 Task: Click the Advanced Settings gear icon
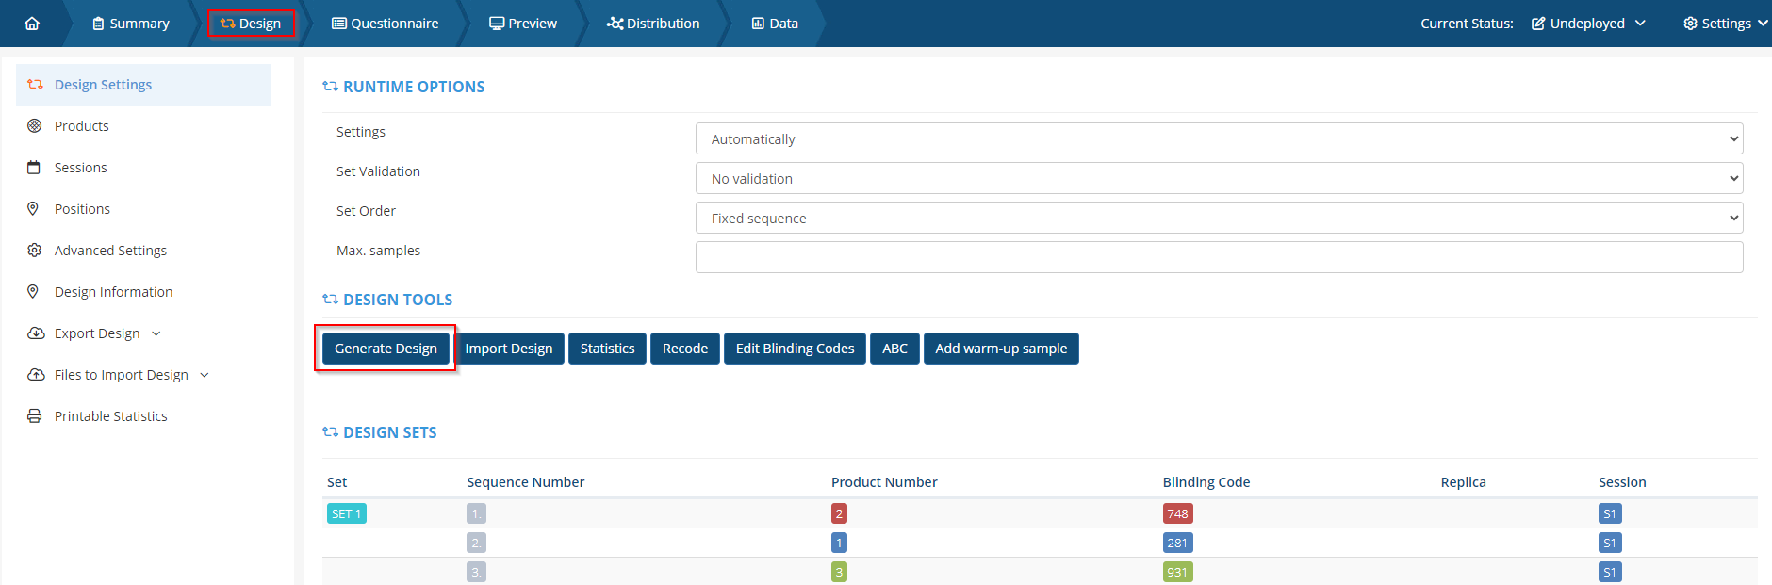35,251
